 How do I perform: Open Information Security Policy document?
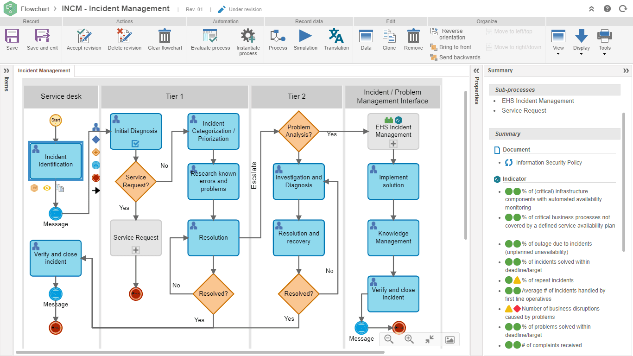coord(549,162)
